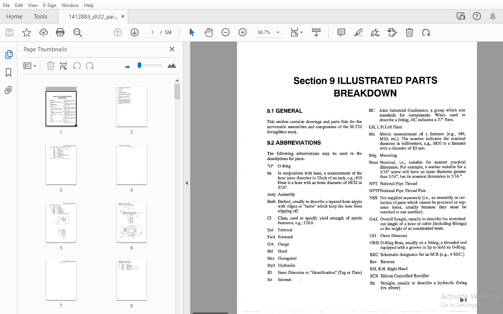Screen dimensions: 503x314
Task: Add a sticky note comment
Action: coord(341,32)
